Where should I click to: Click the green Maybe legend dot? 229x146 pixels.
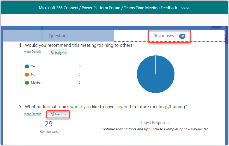[27, 83]
